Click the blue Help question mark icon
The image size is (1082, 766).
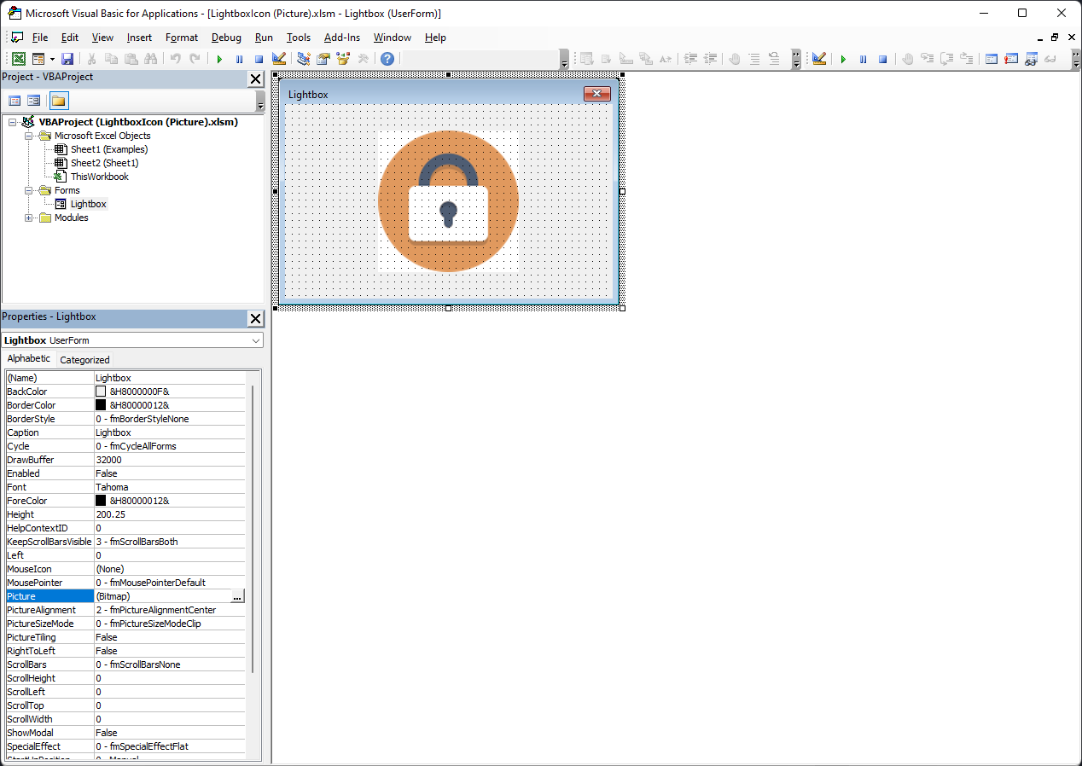pyautogui.click(x=387, y=59)
